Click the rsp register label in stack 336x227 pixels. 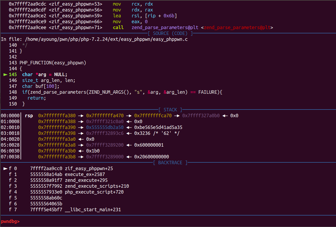[29, 116]
